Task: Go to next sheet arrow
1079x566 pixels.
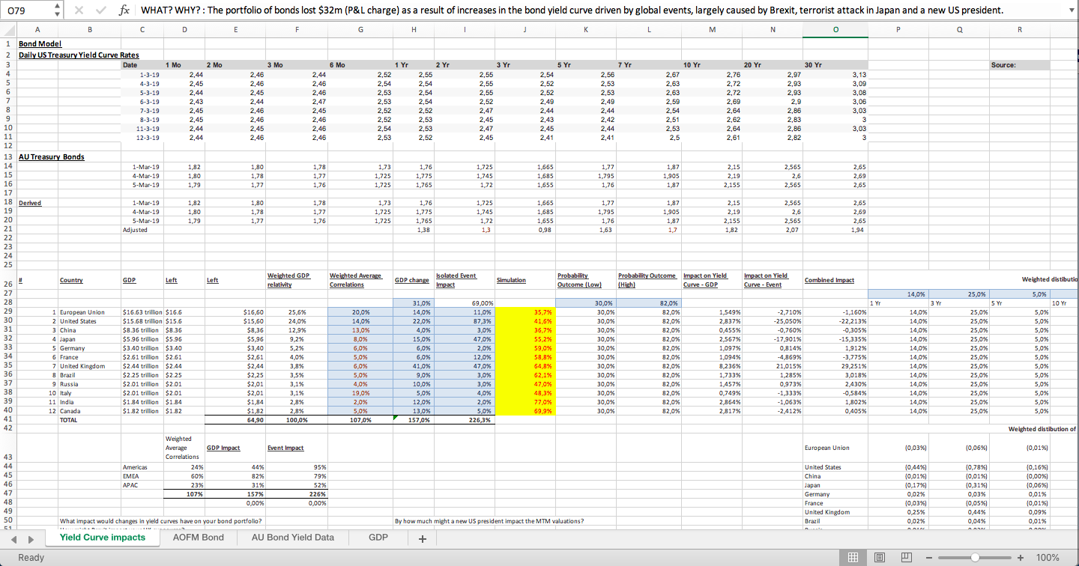Action: tap(32, 538)
